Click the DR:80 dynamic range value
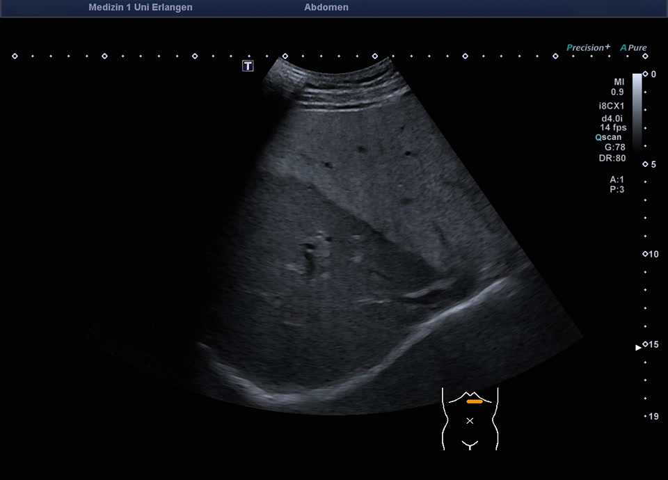 click(x=612, y=158)
